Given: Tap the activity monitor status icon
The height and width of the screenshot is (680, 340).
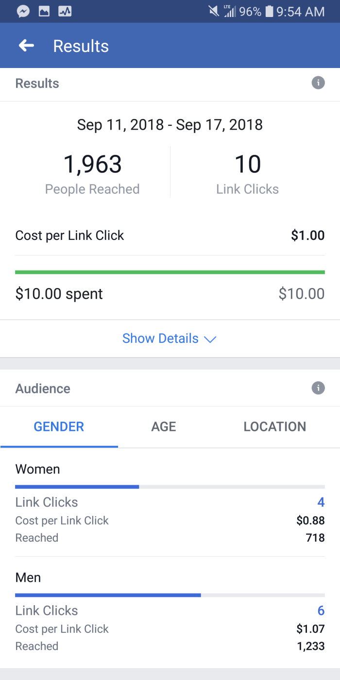Looking at the screenshot, I should point(65,11).
